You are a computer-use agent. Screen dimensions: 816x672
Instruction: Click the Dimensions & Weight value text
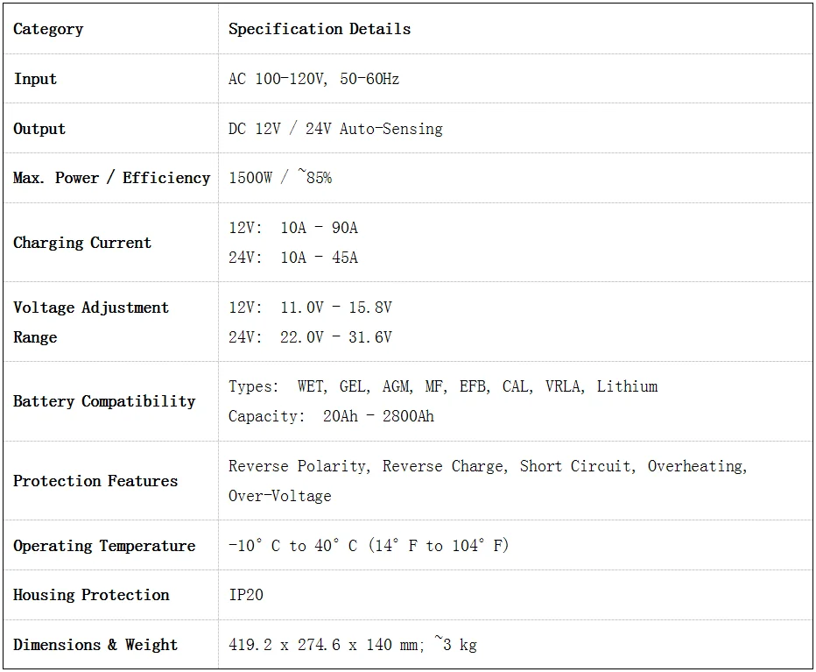(353, 645)
